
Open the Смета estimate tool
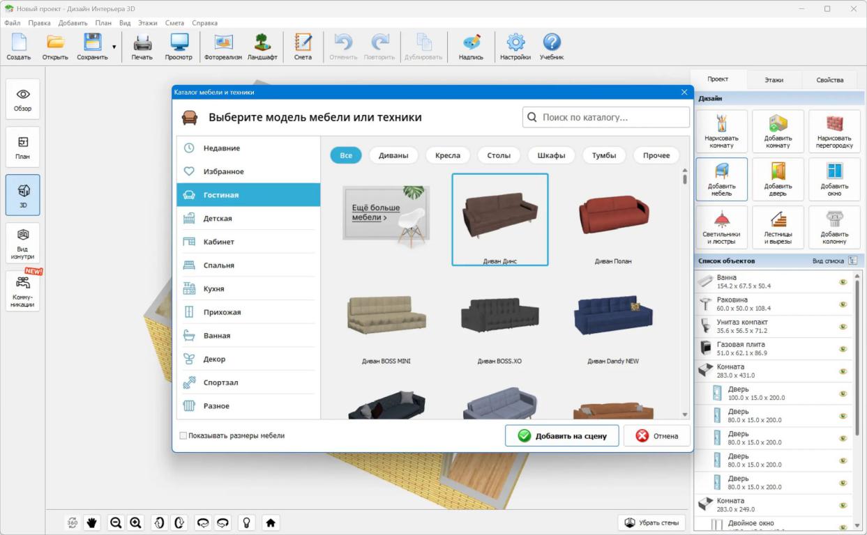pos(303,47)
